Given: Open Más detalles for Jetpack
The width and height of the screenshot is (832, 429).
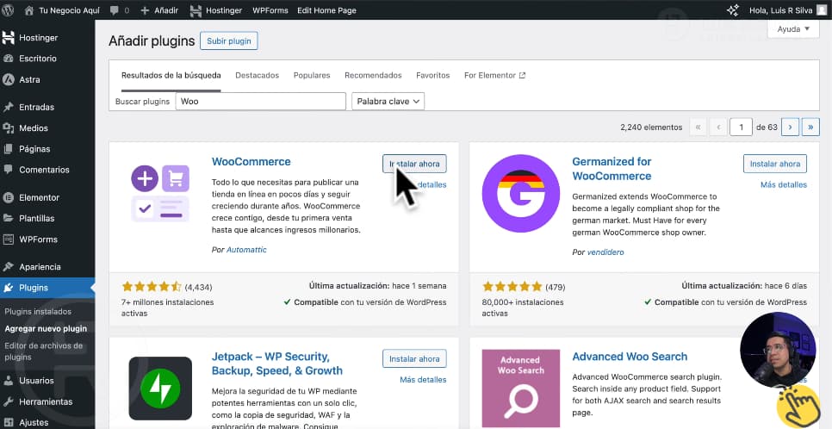Looking at the screenshot, I should pos(423,380).
